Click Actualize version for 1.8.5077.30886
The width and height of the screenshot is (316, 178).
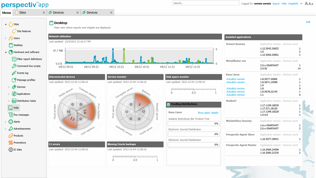point(236,79)
